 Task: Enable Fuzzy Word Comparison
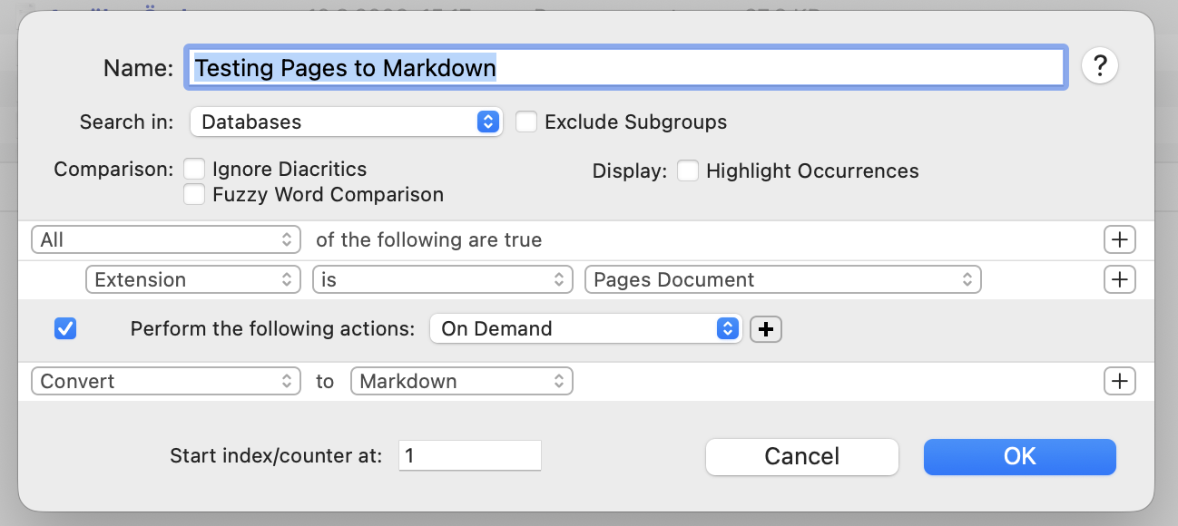[194, 194]
